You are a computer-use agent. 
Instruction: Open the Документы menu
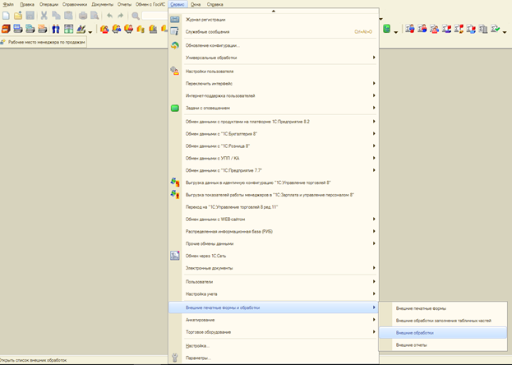click(x=102, y=4)
